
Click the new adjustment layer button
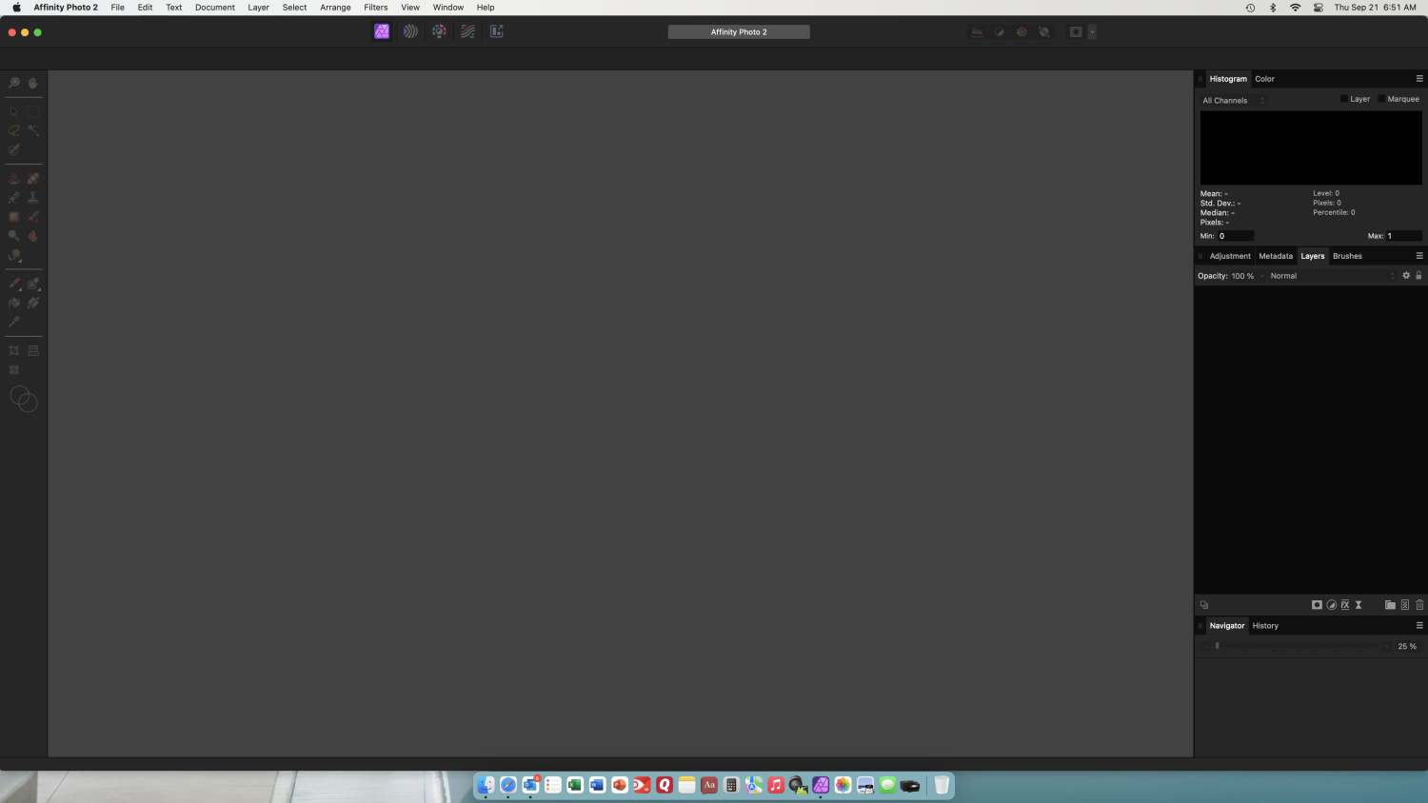coord(1332,604)
